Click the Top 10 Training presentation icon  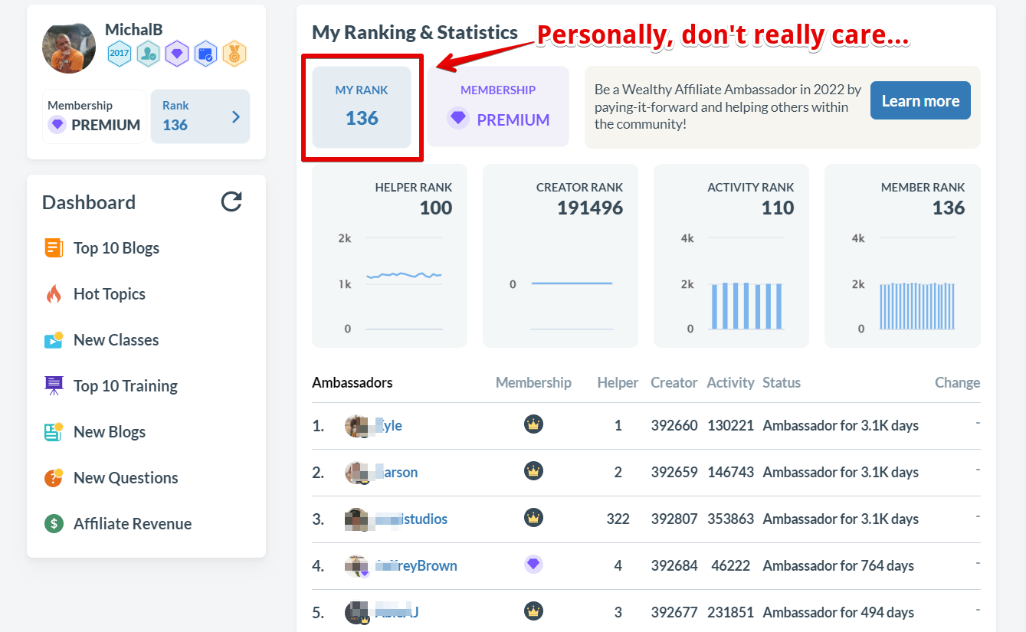tap(54, 386)
